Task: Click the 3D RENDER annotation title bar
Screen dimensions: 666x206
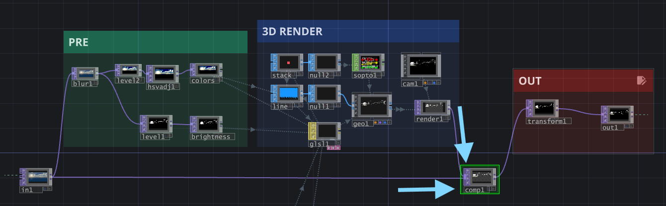Action: [x=358, y=31]
